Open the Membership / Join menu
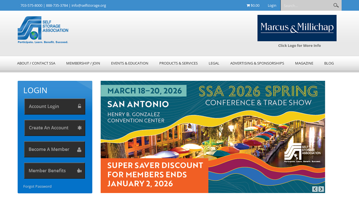This screenshot has width=359, height=202. coord(83,63)
